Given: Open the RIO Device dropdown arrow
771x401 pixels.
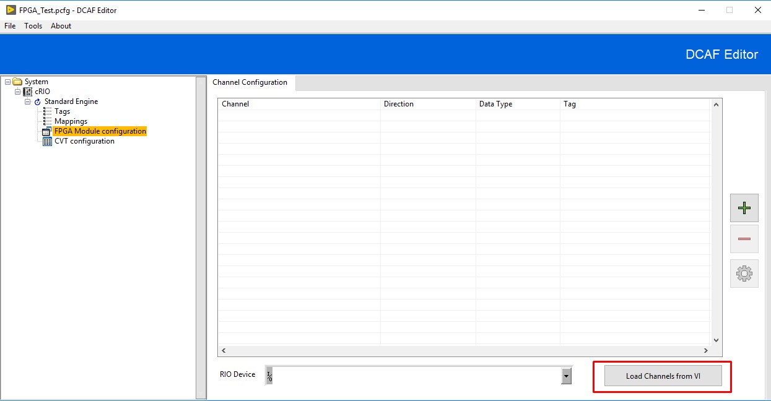Looking at the screenshot, I should point(566,376).
